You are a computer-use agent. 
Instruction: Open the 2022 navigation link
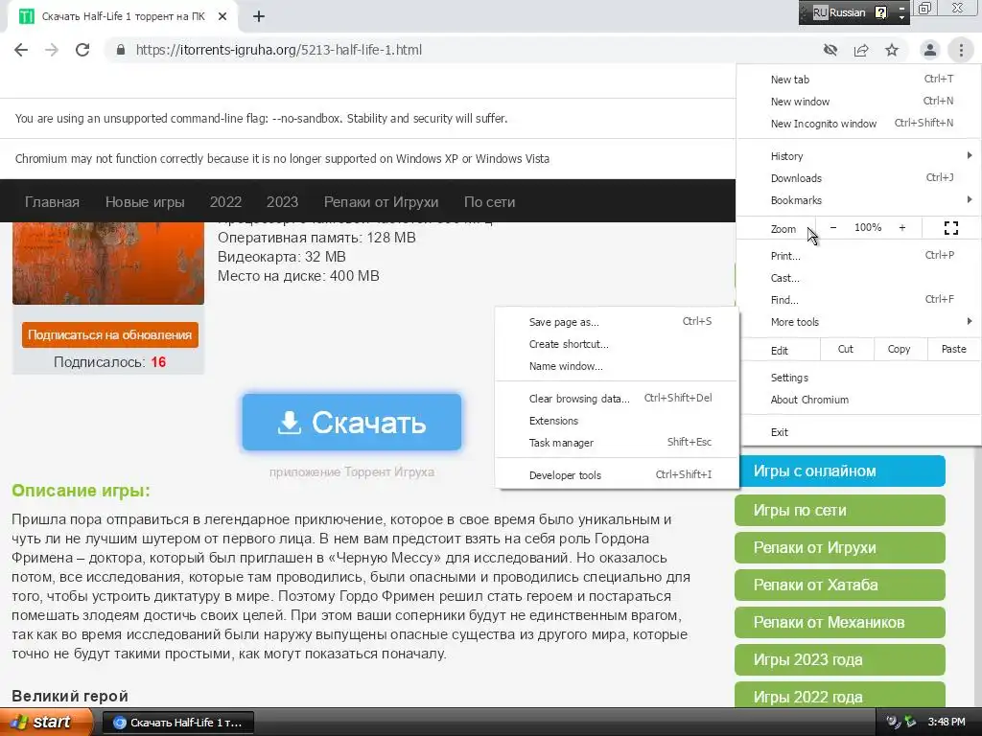[225, 202]
